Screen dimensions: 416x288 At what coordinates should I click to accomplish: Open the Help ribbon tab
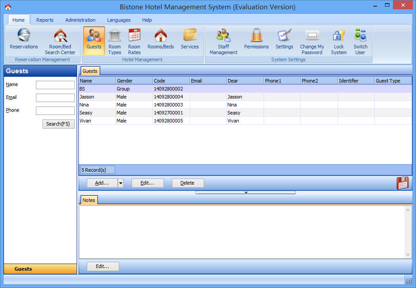(x=147, y=20)
